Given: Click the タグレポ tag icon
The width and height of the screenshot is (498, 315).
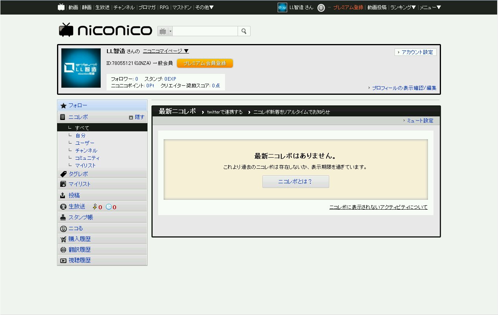Looking at the screenshot, I should pyautogui.click(x=63, y=174).
